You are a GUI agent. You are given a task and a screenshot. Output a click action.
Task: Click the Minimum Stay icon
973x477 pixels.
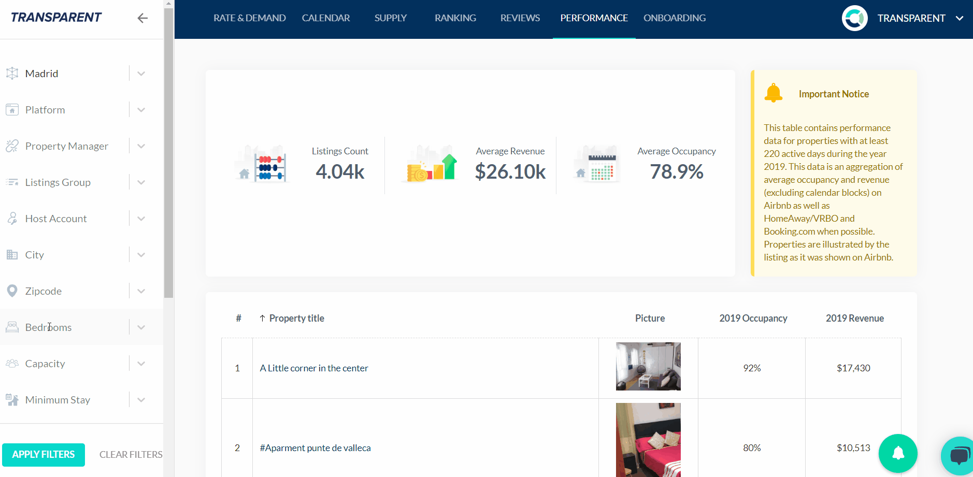click(12, 400)
